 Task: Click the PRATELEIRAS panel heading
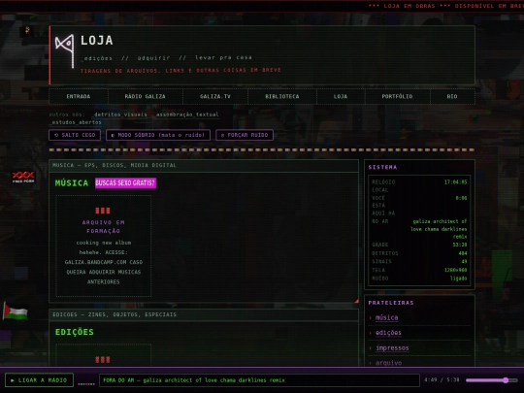391,303
